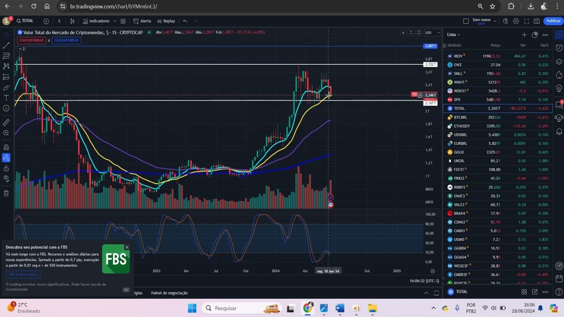Open chart time axis settings gear
Screen dimensions: 564x317
(x=433, y=271)
